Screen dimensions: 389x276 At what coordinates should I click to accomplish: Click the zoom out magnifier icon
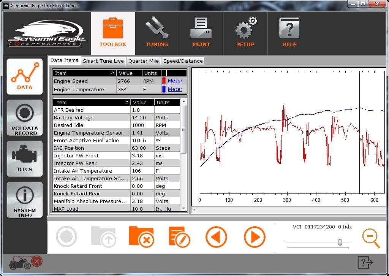pos(371,238)
